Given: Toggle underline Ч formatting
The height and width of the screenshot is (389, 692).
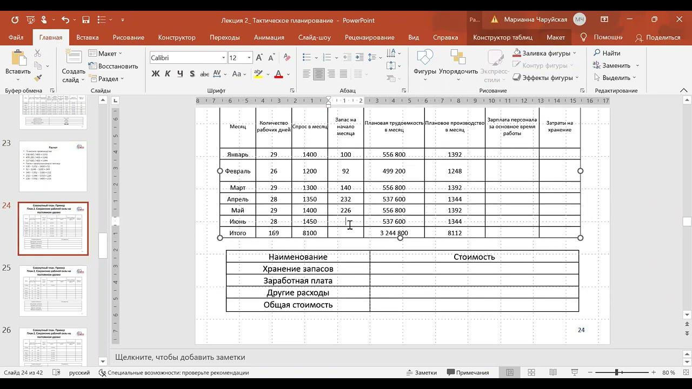Looking at the screenshot, I should pos(180,74).
